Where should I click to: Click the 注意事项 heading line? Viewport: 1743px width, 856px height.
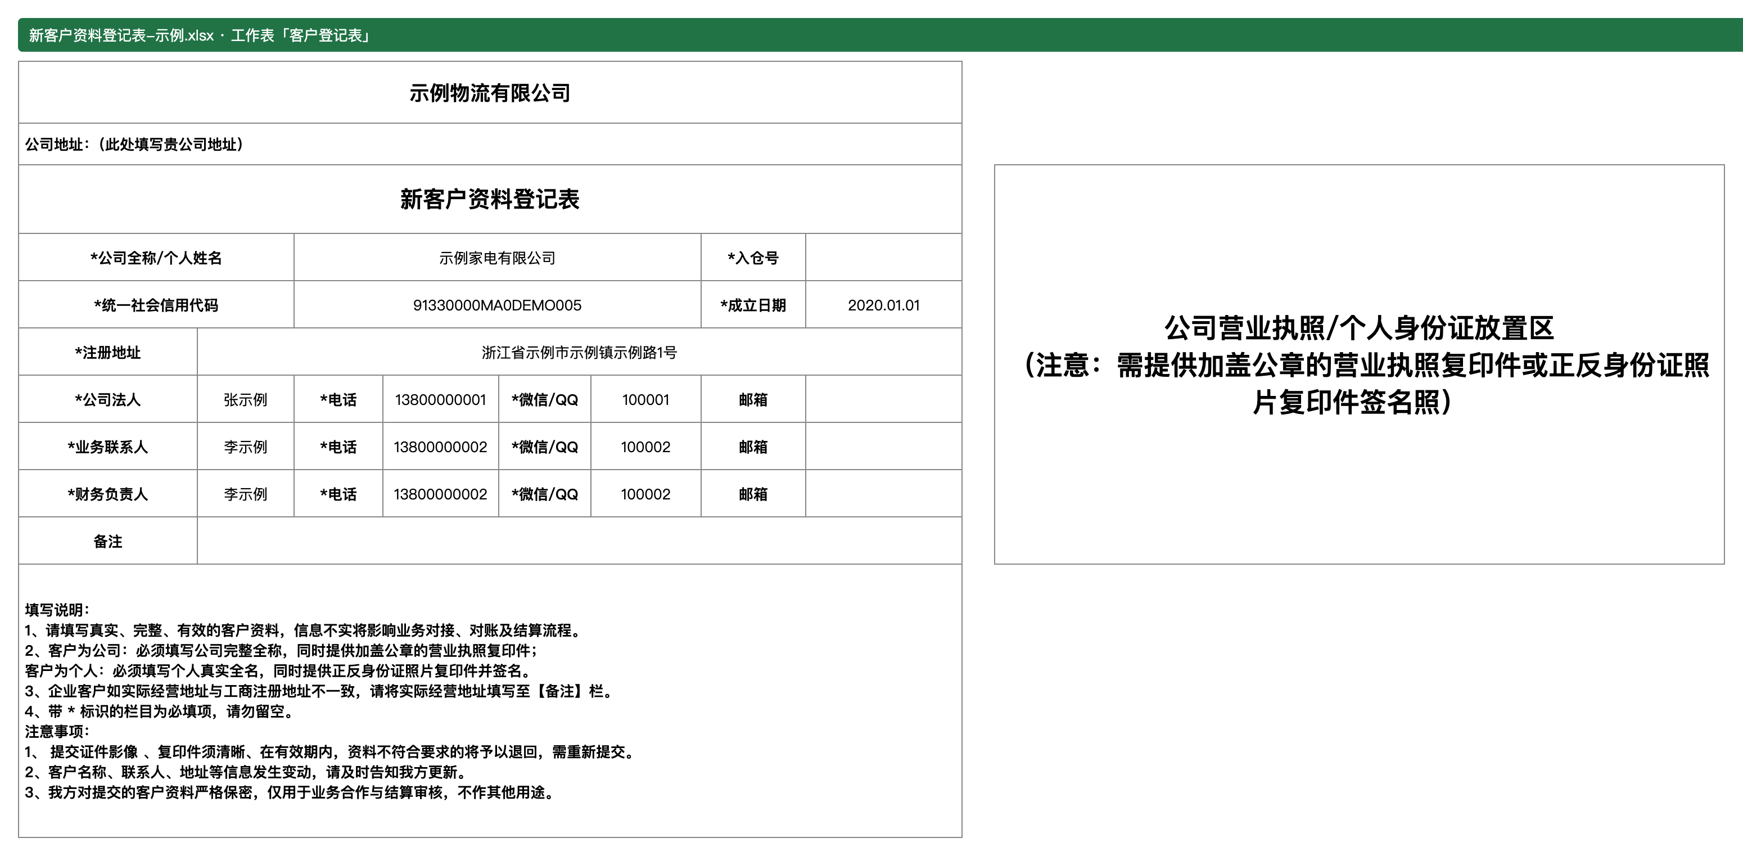57,732
